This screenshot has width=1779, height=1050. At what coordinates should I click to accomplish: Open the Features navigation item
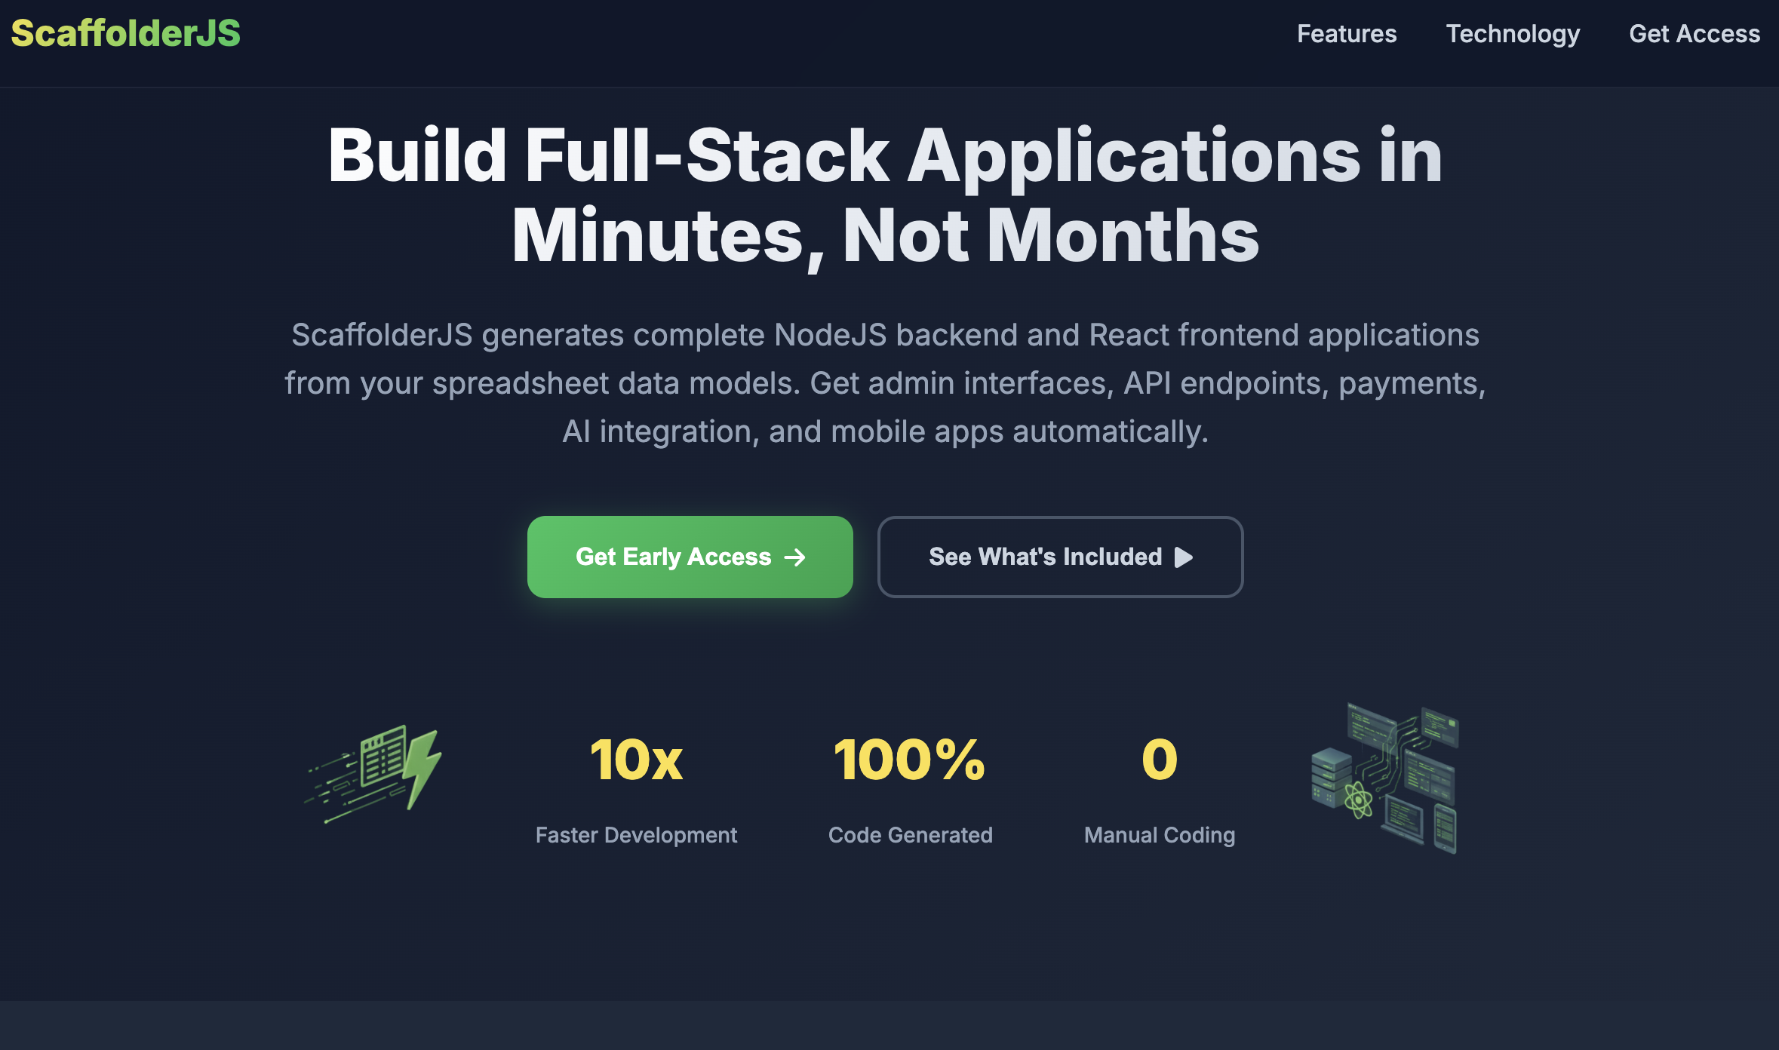[1347, 34]
